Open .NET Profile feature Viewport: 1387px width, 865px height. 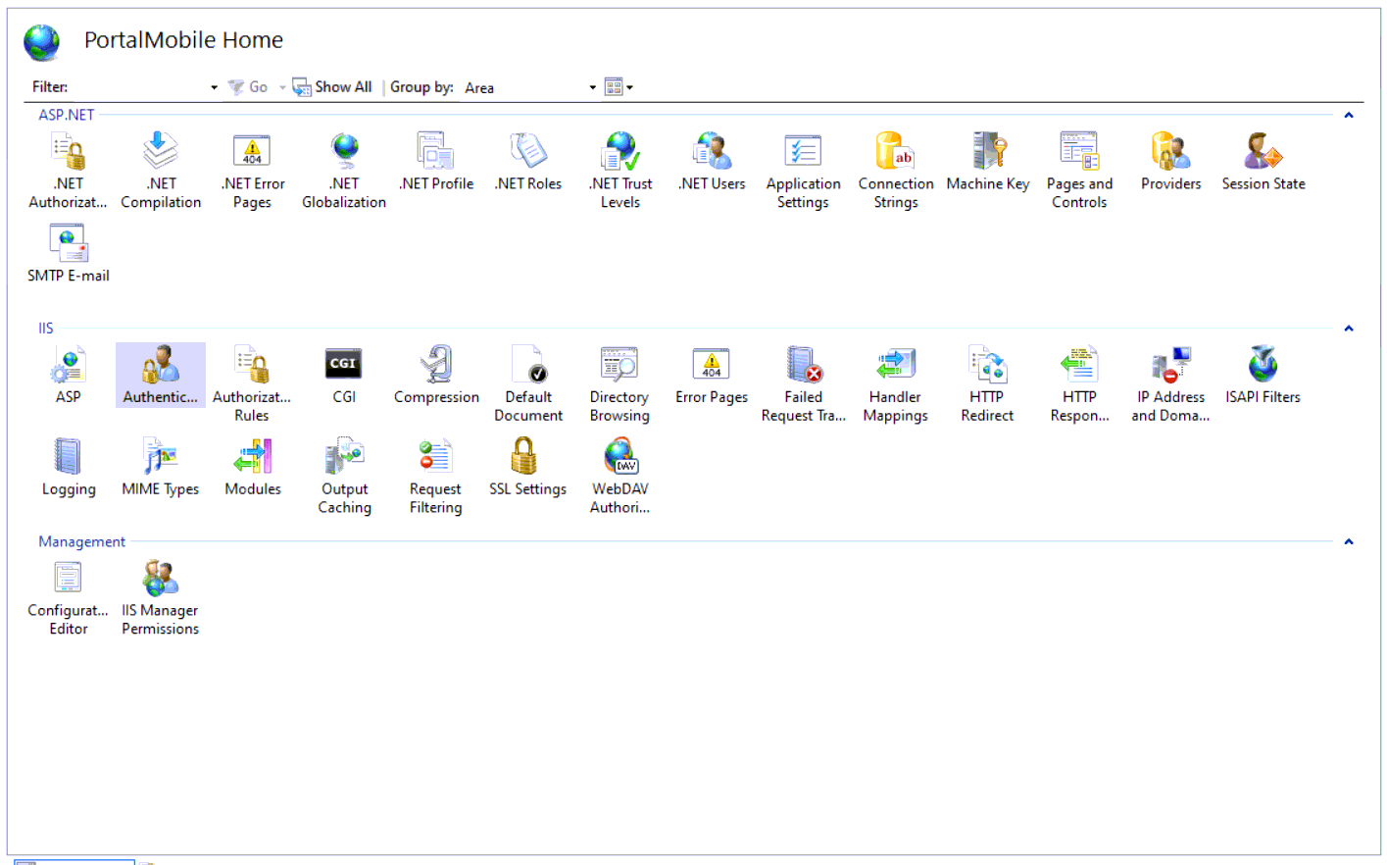pos(436,163)
